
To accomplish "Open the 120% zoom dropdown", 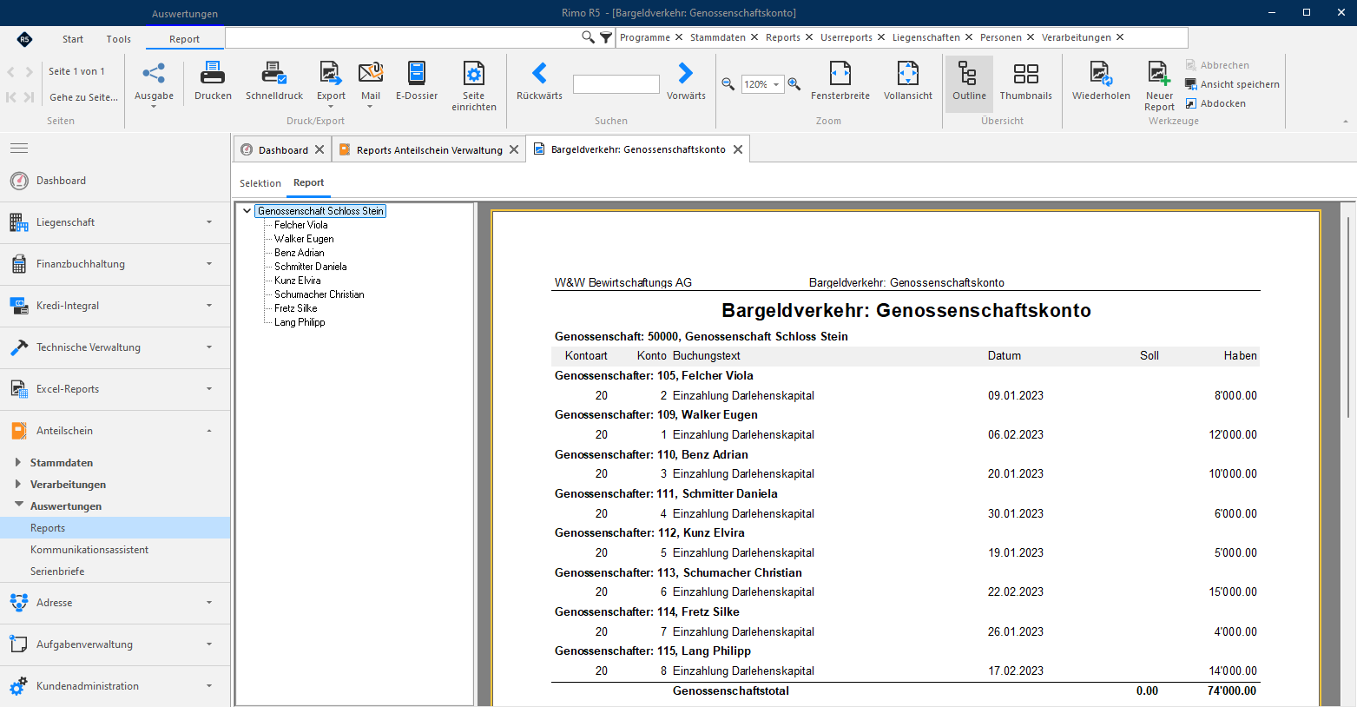I will (x=776, y=84).
